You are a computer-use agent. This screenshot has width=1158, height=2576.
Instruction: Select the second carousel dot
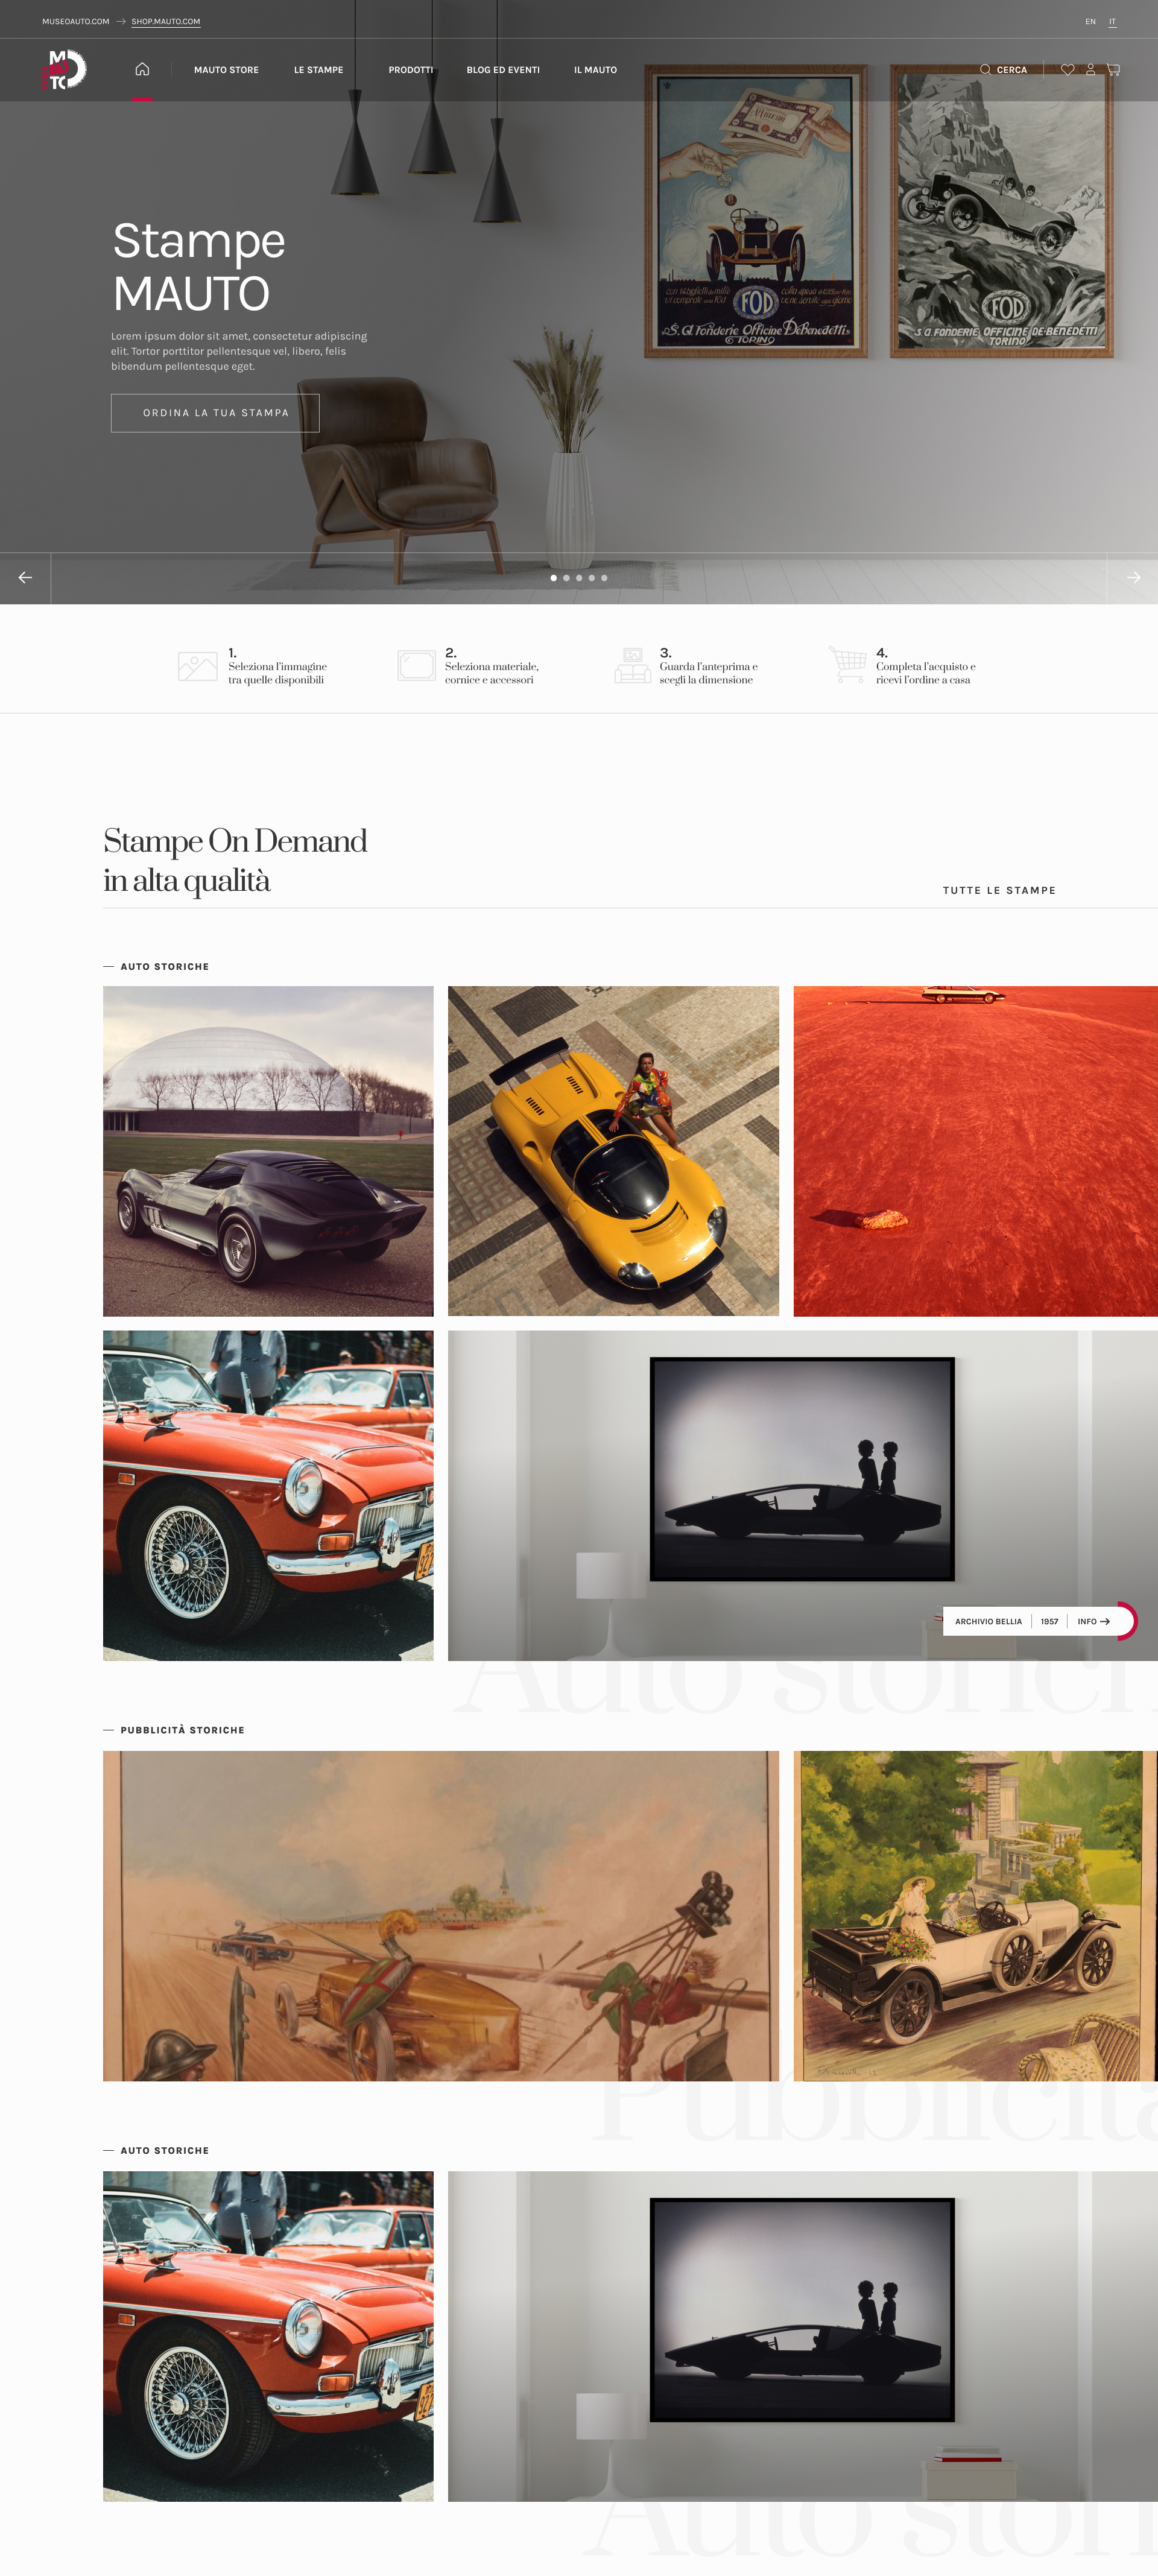click(x=566, y=578)
